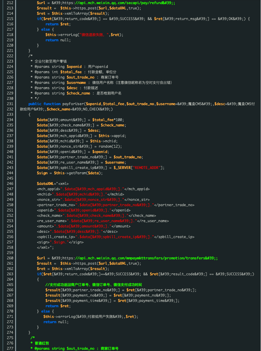
Task: Click '$this->mchid' on line 238
Action: coord(104,141)
